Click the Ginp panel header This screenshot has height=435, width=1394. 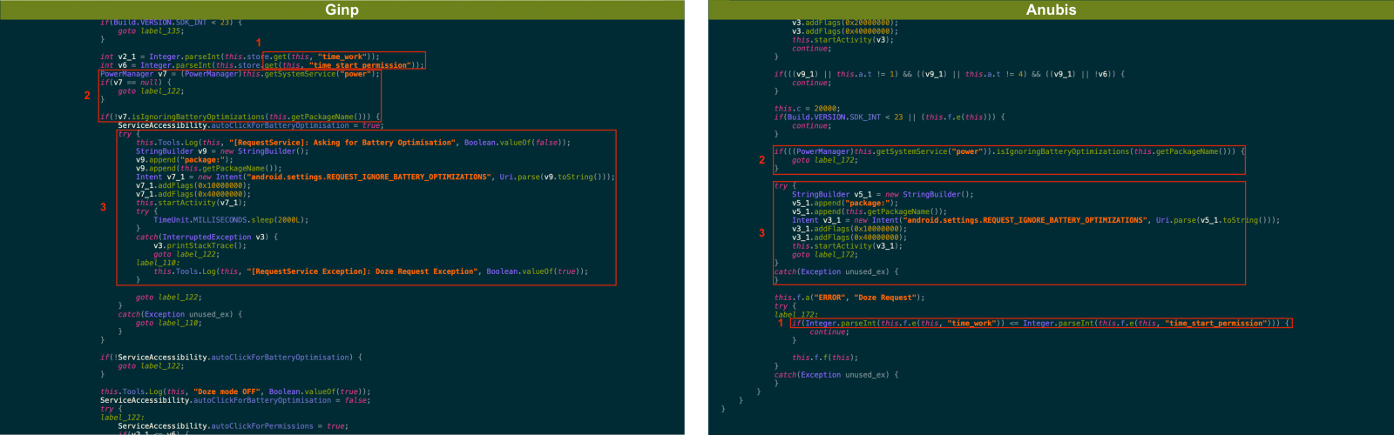click(x=342, y=10)
